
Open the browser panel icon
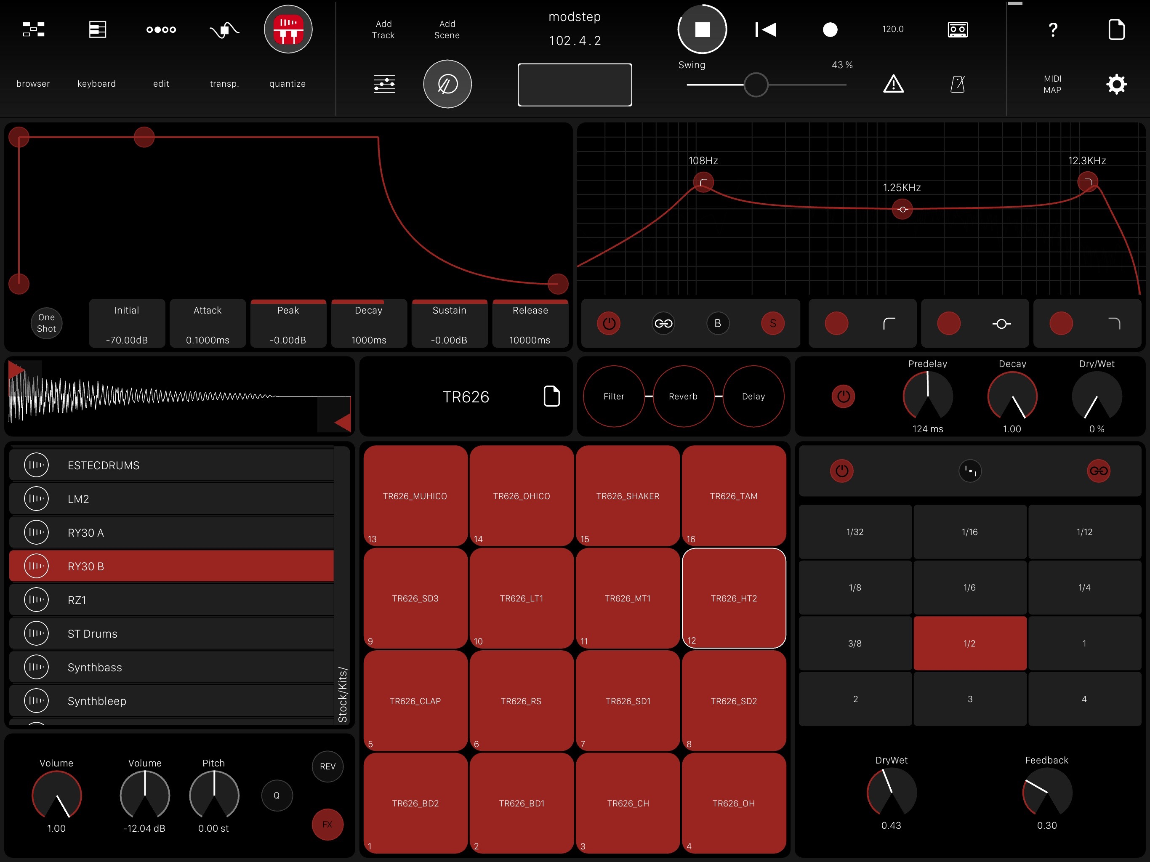coord(33,29)
